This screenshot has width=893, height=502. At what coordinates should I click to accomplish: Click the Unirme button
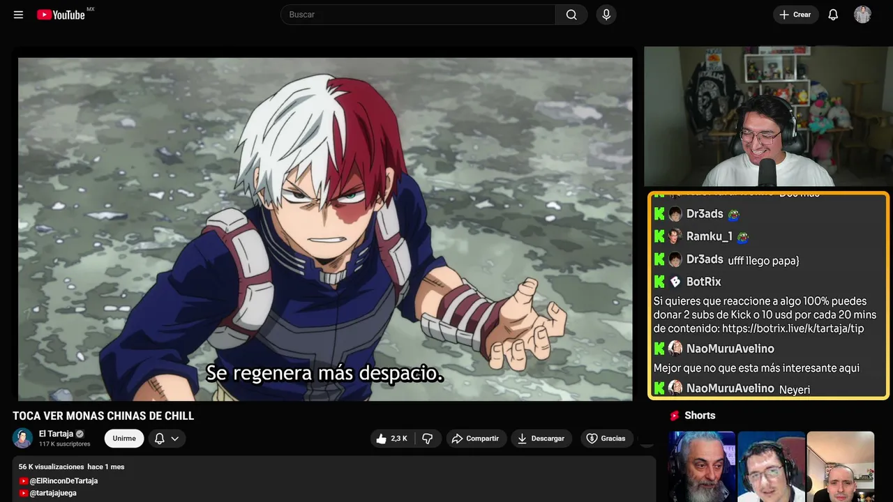(124, 439)
